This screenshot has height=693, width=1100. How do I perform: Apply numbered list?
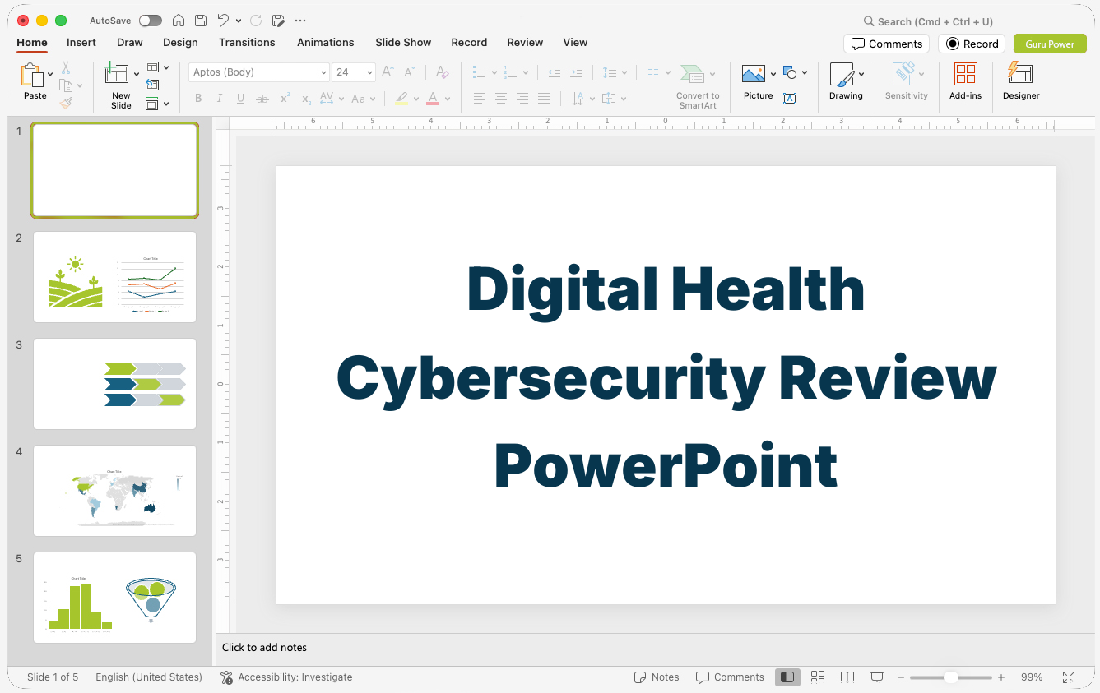click(x=511, y=72)
